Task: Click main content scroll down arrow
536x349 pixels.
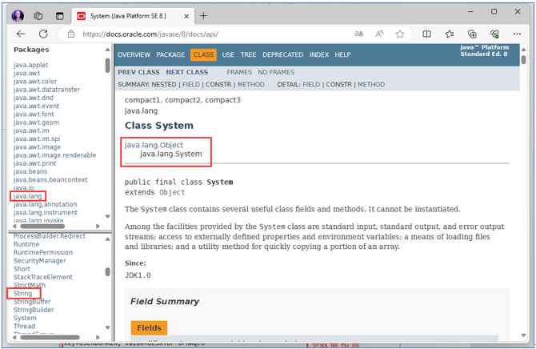Action: [x=524, y=335]
